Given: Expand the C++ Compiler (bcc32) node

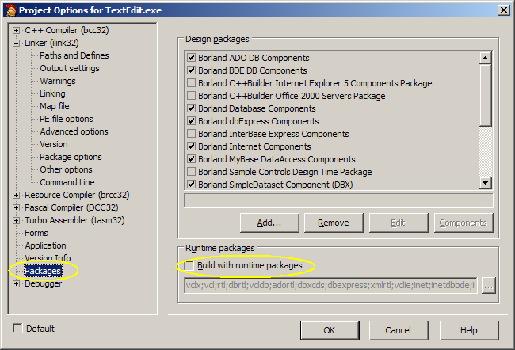Looking at the screenshot, I should pos(16,31).
